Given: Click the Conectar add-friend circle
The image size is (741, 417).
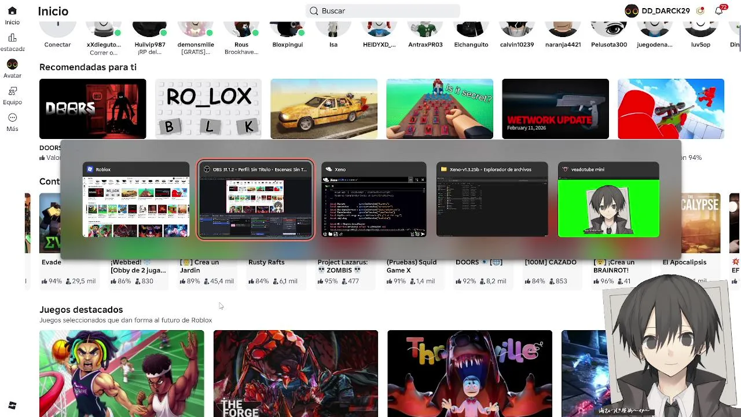Looking at the screenshot, I should [x=57, y=29].
